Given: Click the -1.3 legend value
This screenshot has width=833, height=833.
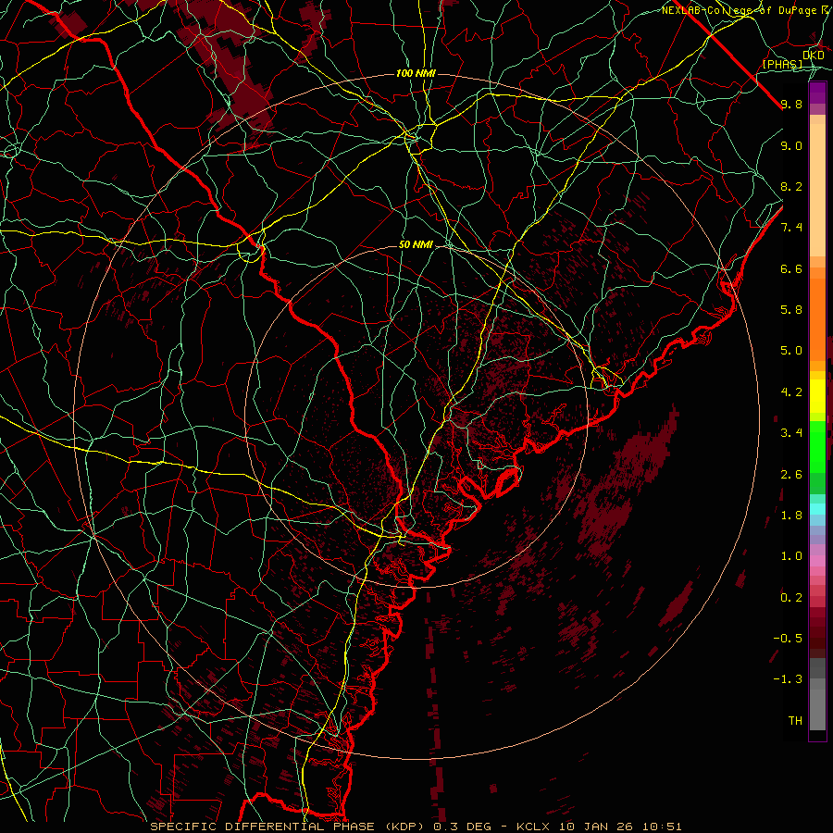Looking at the screenshot, I should click(788, 679).
